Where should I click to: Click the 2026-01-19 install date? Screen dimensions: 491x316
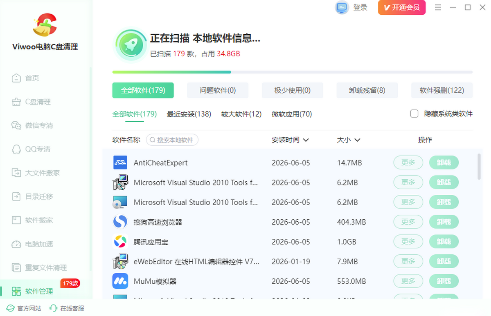pyautogui.click(x=291, y=261)
